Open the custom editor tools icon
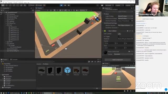This screenshot has height=94, width=168. (x=25, y=5)
